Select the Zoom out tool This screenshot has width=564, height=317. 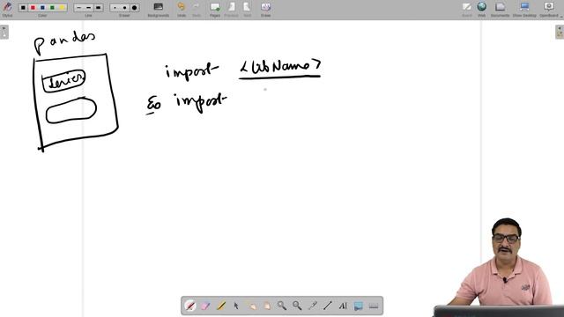click(297, 306)
